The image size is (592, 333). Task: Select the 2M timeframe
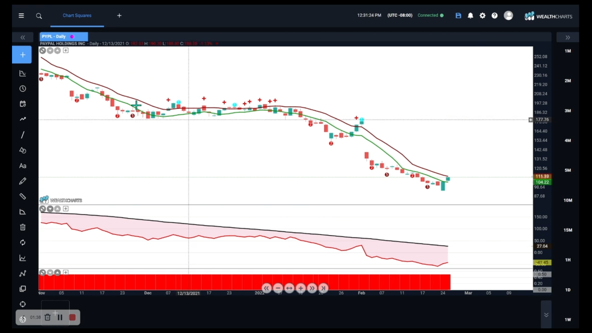click(x=568, y=81)
